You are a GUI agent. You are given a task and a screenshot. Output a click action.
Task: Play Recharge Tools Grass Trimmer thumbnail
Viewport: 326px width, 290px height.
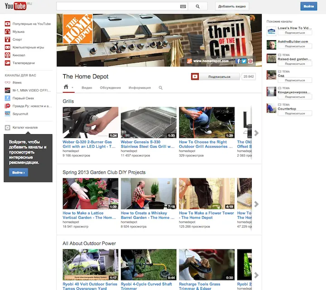207,265
